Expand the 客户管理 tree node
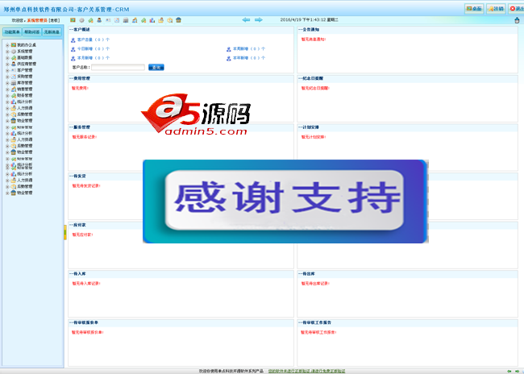This screenshot has height=374, width=524. click(7, 70)
